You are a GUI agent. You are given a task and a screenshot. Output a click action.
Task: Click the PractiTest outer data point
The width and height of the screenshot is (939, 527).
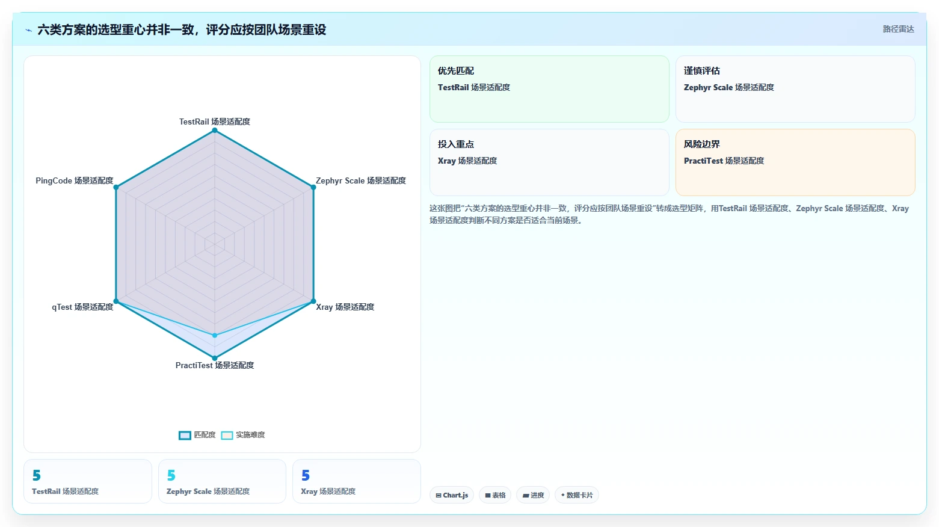point(214,358)
